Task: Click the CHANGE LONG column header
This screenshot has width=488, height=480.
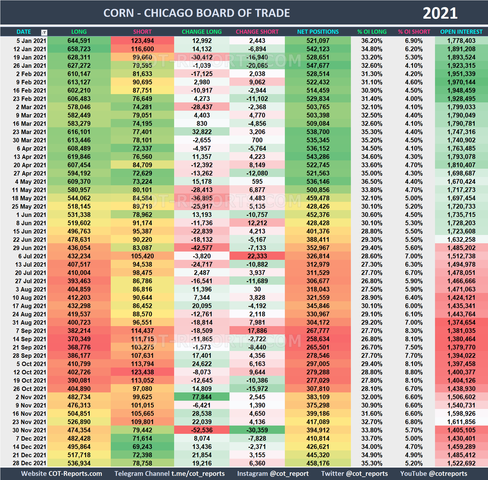Action: point(202,32)
